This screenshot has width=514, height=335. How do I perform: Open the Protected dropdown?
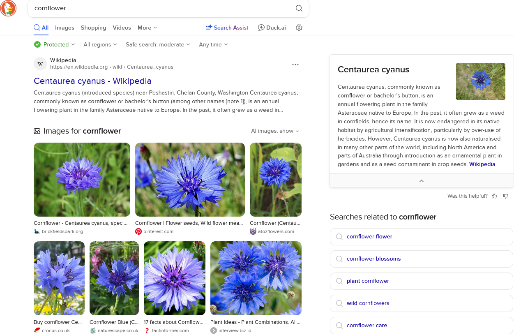tap(55, 44)
